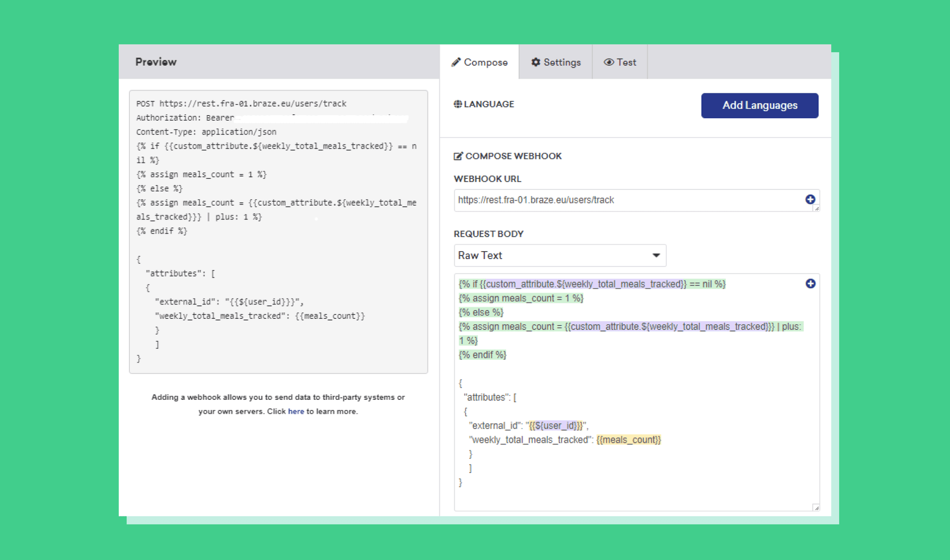
Task: Select the Webhook URL input field
Action: coord(594,200)
